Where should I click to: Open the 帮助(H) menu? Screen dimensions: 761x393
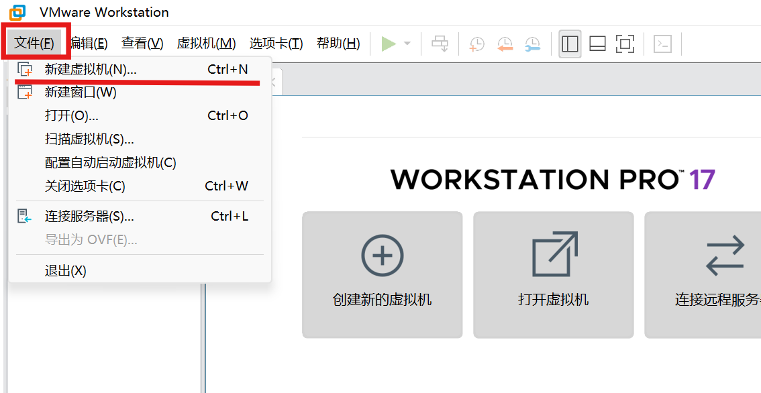tap(338, 44)
